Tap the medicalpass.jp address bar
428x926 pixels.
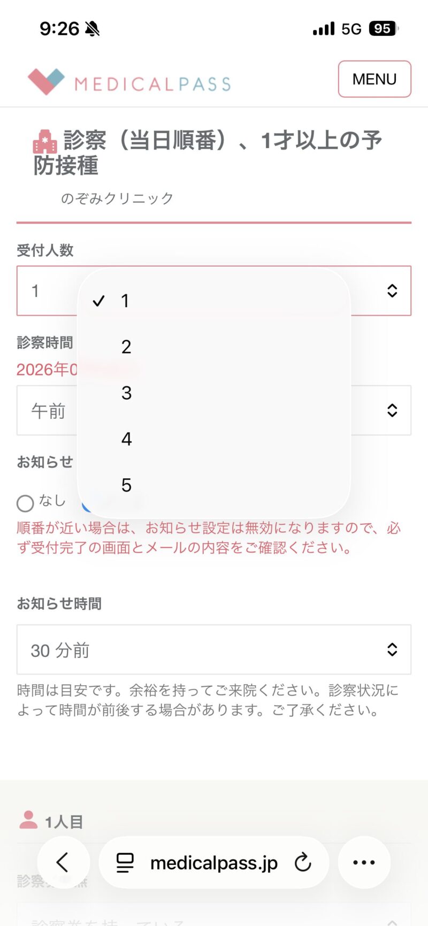point(214,862)
